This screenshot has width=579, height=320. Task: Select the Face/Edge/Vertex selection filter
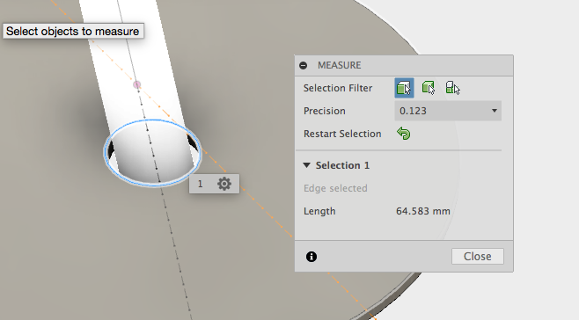click(404, 88)
